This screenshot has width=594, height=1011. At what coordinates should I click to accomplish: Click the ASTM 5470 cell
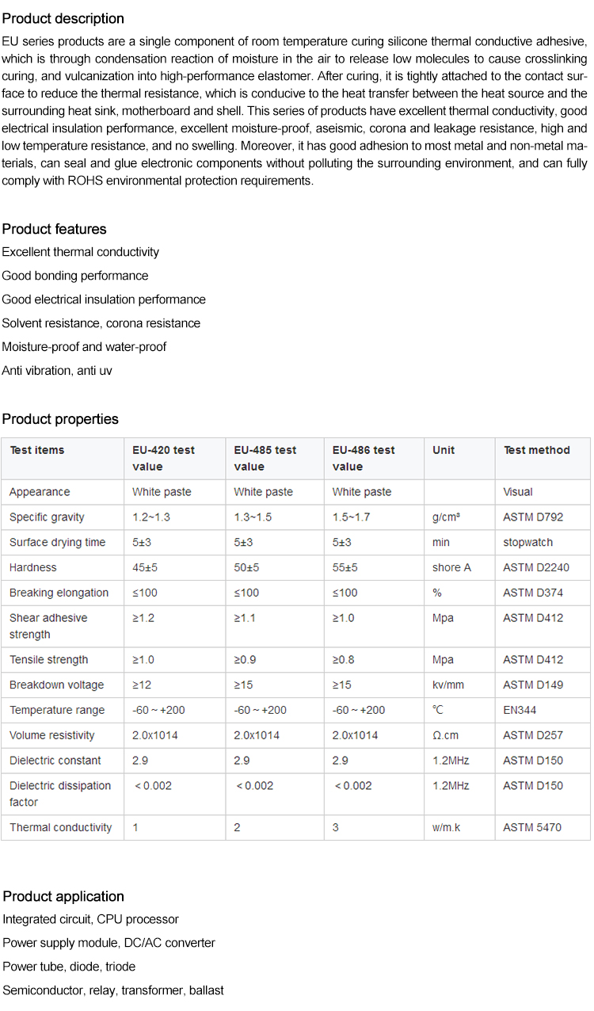point(532,827)
